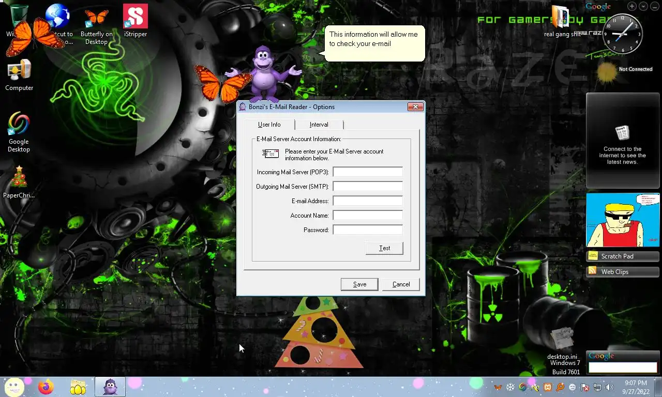The image size is (662, 397).
Task: Click the Show Desktop strip at taskbar end
Action: (x=658, y=387)
